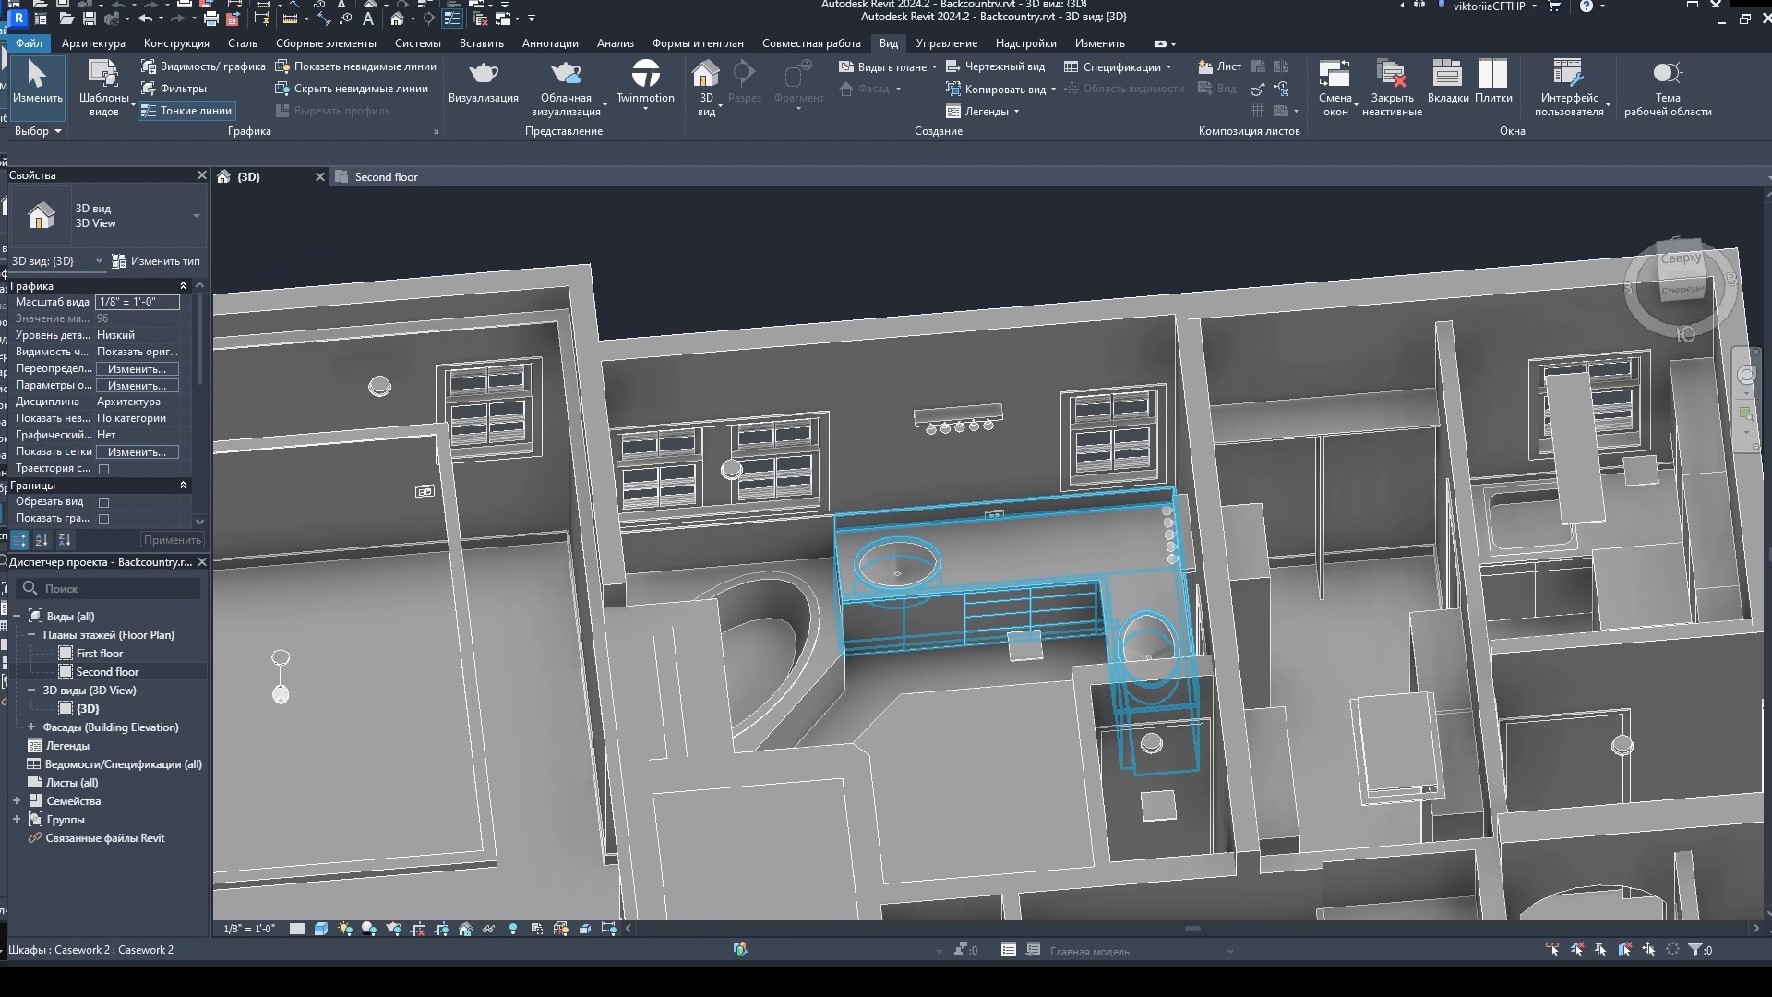Click the Изменить тип button
The height and width of the screenshot is (997, 1772).
(156, 261)
